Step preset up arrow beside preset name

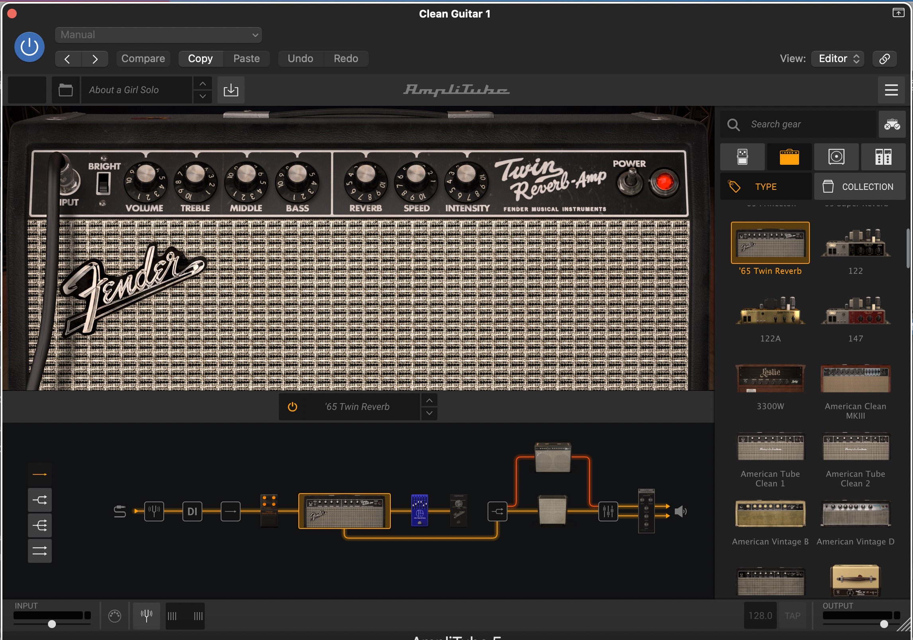(203, 84)
